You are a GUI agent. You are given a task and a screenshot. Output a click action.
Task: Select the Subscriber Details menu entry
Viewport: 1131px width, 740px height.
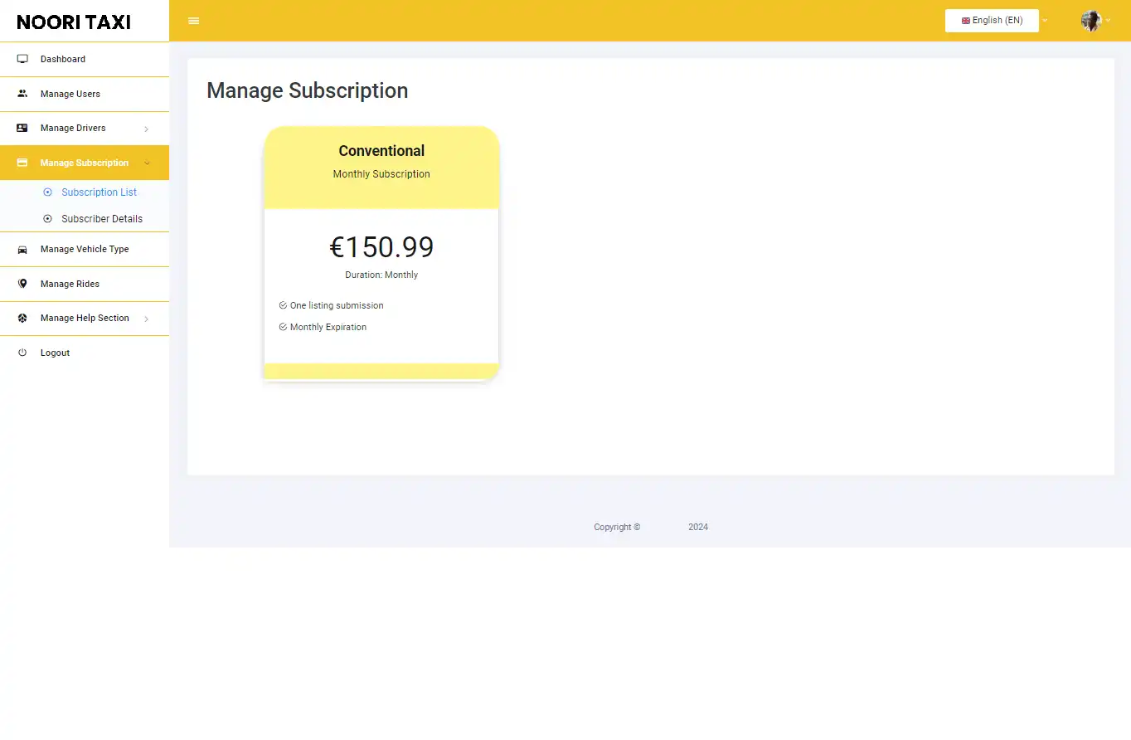click(101, 218)
